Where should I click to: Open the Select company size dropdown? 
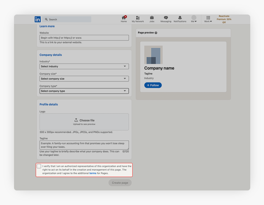84,79
